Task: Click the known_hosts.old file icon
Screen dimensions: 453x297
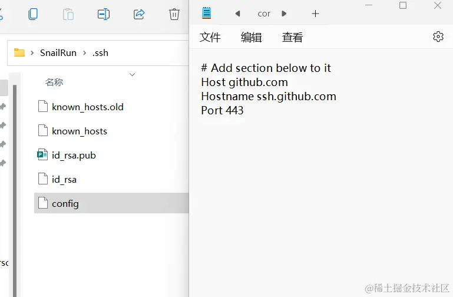Action: (x=43, y=106)
